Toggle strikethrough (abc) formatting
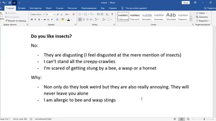 pos(45,19)
